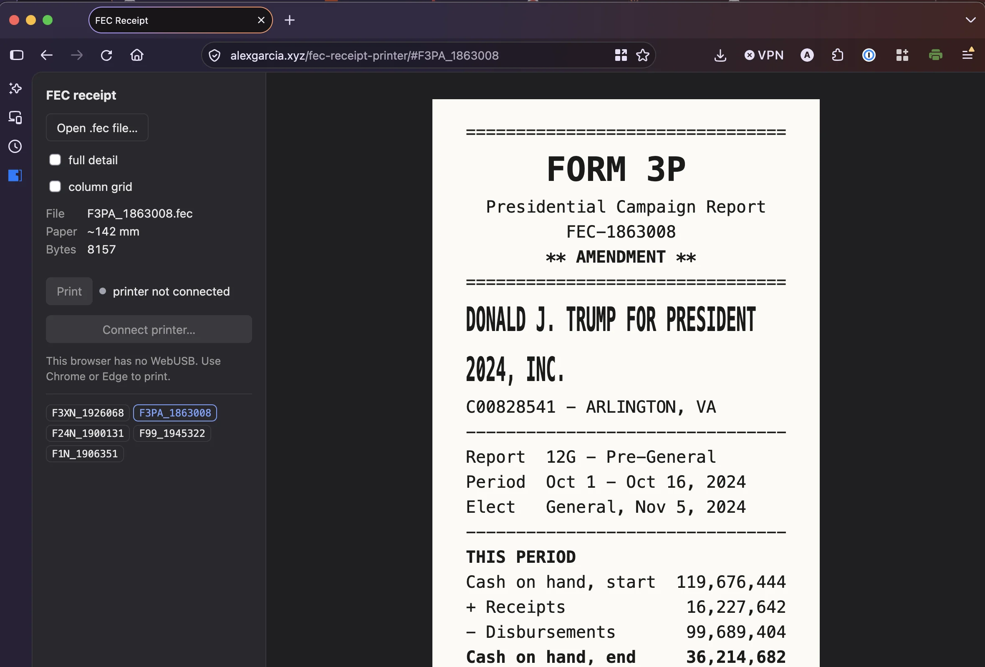Click the Bytes value 8157
The height and width of the screenshot is (667, 985).
101,249
